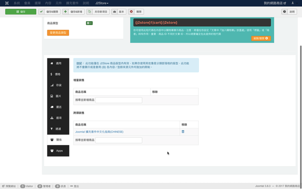Click the green 儲存 (Save) button
302x189 pixels.
pos(21,12)
